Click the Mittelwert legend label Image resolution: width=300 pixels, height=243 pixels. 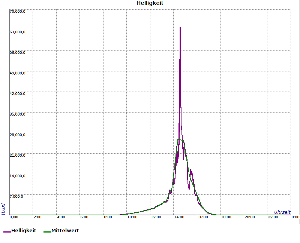click(65, 230)
